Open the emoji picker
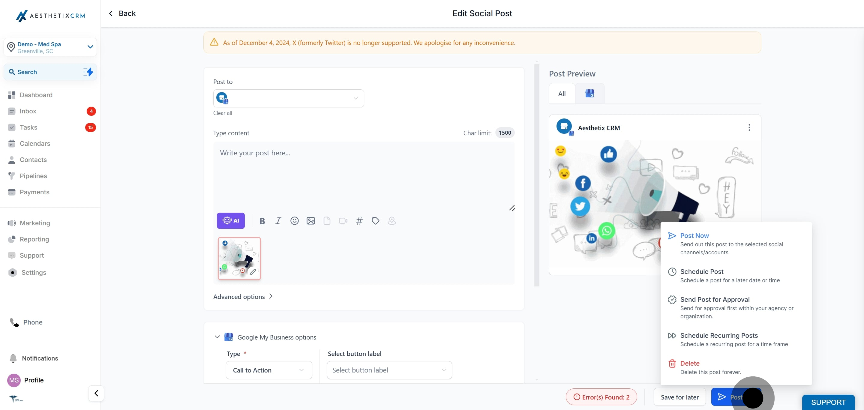Image resolution: width=864 pixels, height=410 pixels. click(x=294, y=221)
